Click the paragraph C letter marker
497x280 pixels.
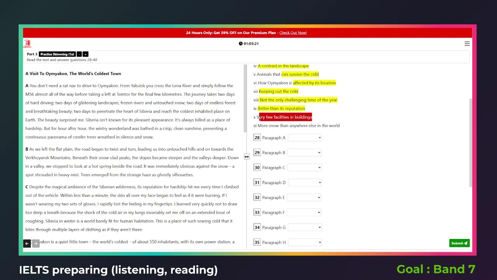pos(27,187)
